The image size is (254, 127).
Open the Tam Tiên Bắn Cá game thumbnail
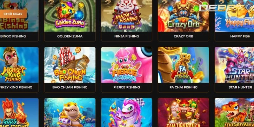pyautogui.click(x=184, y=112)
